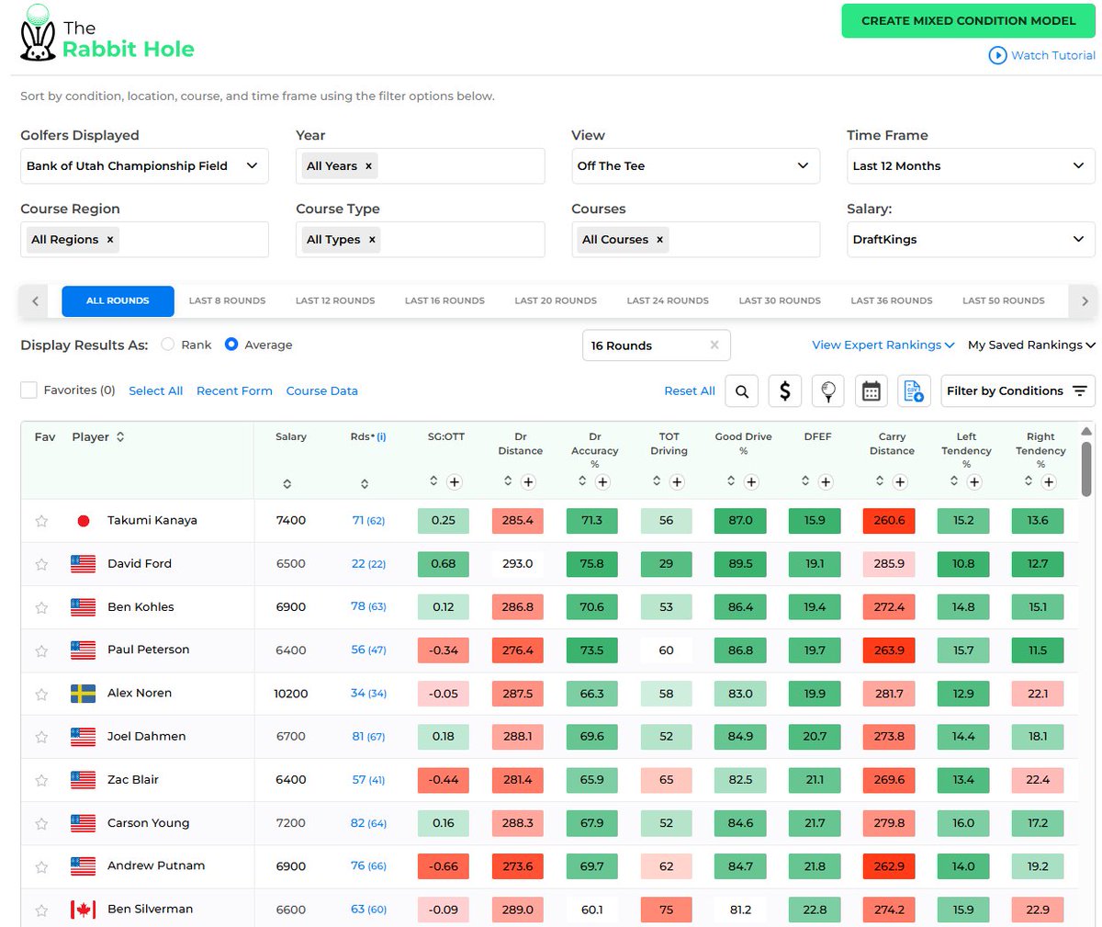Click the dollar sign salary icon
1102x927 pixels.
click(784, 391)
